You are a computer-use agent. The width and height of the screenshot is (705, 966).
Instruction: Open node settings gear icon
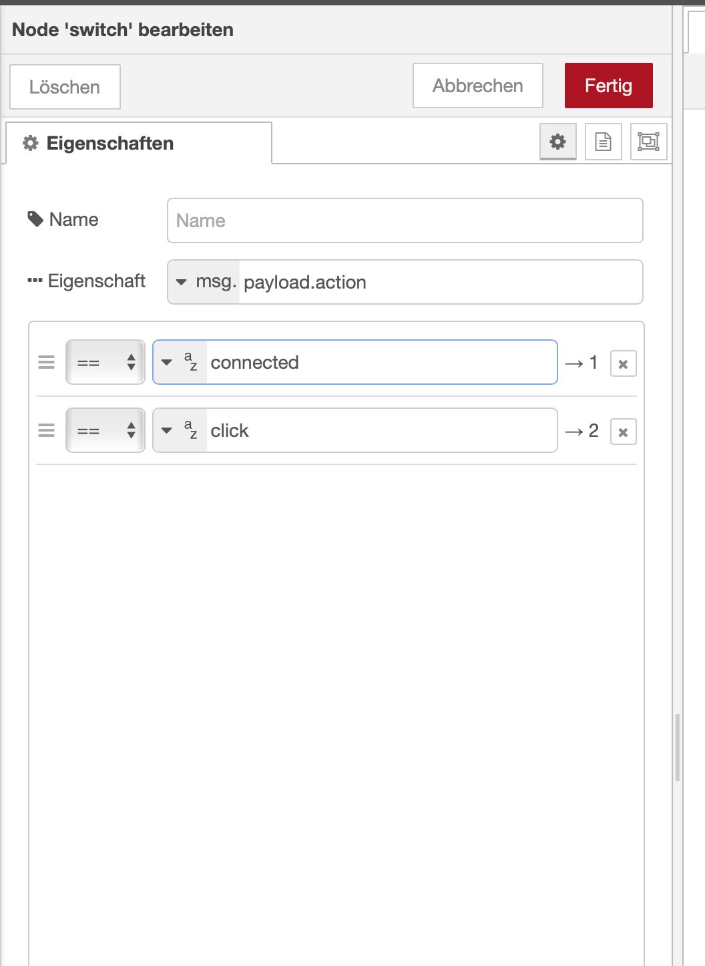point(557,142)
